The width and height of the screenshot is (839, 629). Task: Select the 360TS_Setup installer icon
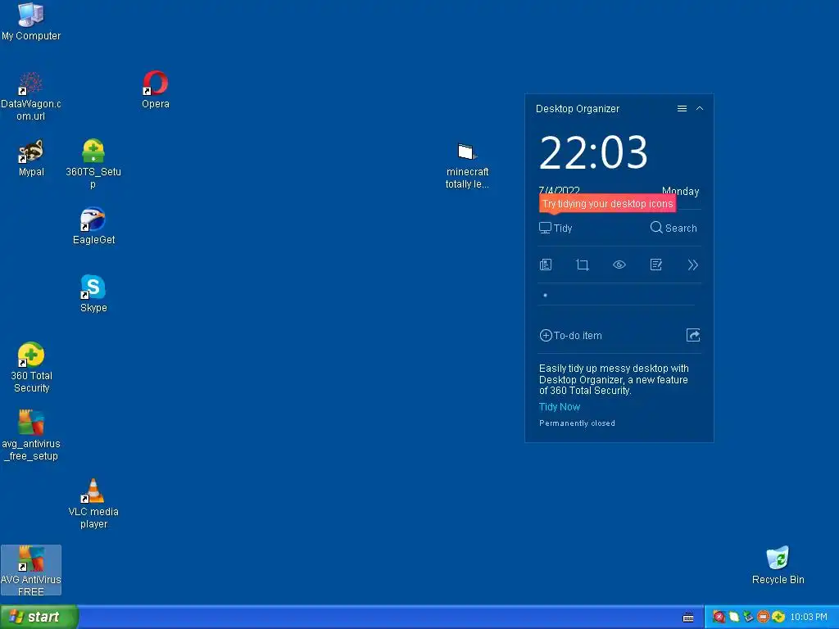[x=93, y=163]
